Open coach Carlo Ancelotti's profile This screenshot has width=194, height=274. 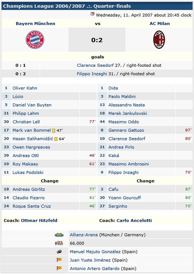coord(134,220)
